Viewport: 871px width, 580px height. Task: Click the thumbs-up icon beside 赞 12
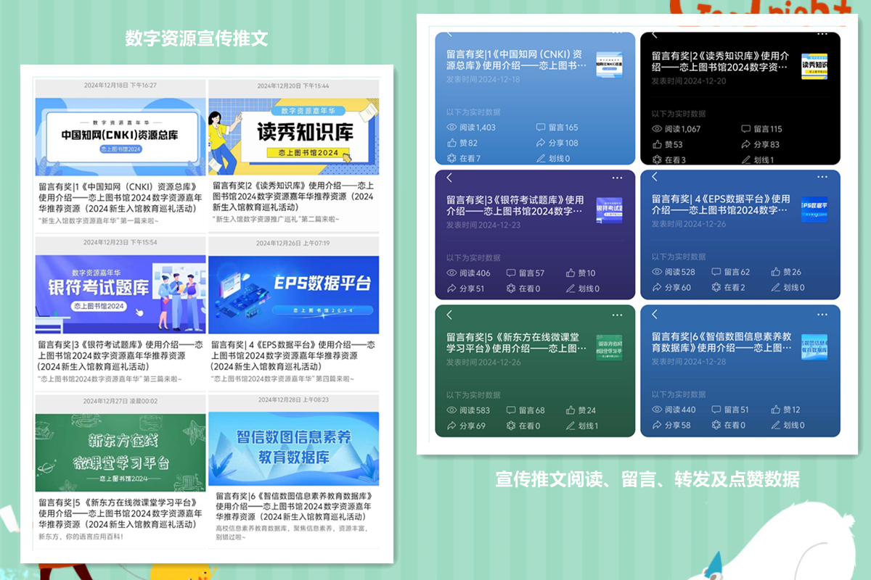(776, 410)
